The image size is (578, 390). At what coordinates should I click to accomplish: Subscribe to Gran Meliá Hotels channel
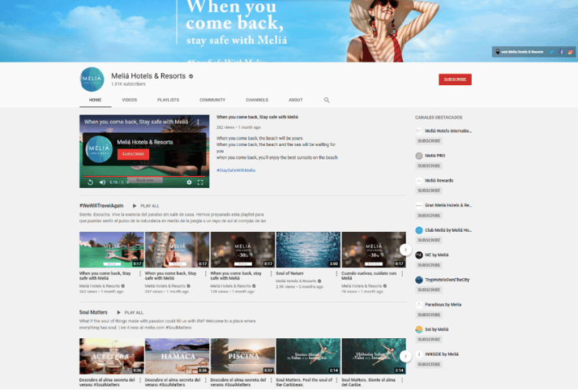[429, 216]
